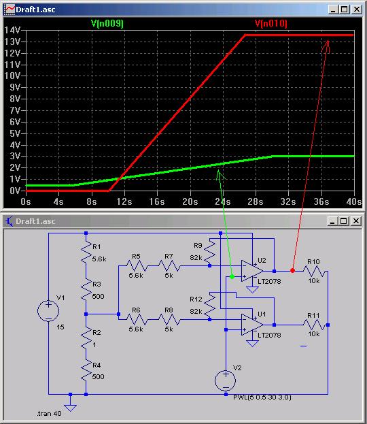This screenshot has height=424, width=367.
Task: Click the .tran 40 simulation directive
Action: click(x=49, y=414)
